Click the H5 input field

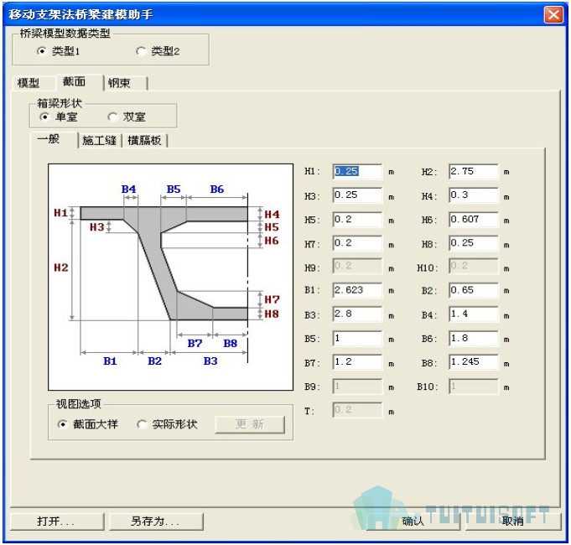click(357, 220)
